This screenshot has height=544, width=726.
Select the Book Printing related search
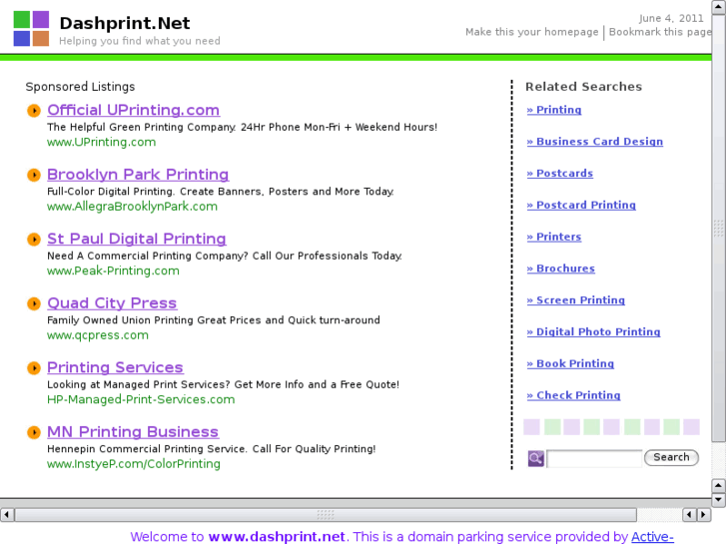point(570,364)
